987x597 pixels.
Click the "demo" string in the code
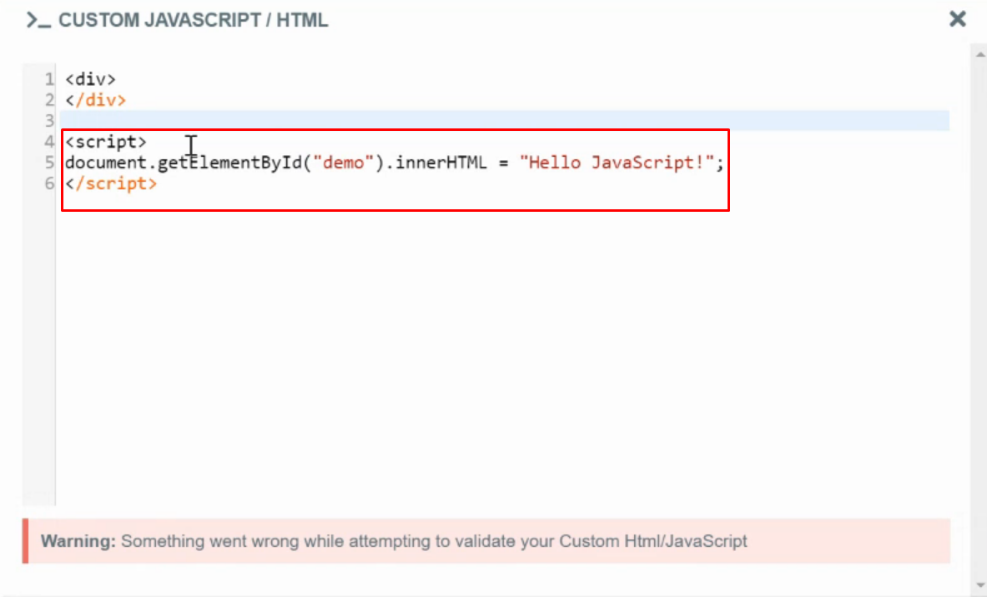click(x=343, y=163)
